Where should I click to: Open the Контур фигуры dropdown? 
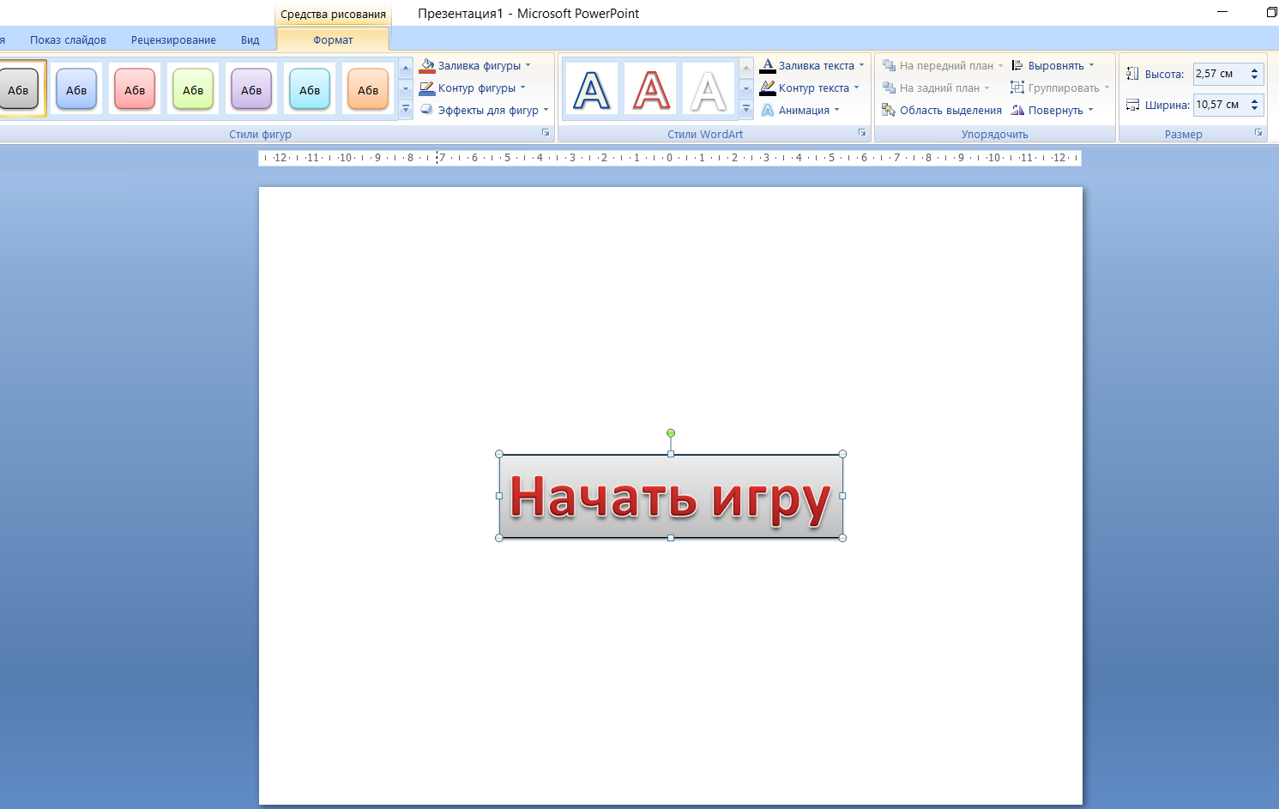(x=522, y=88)
